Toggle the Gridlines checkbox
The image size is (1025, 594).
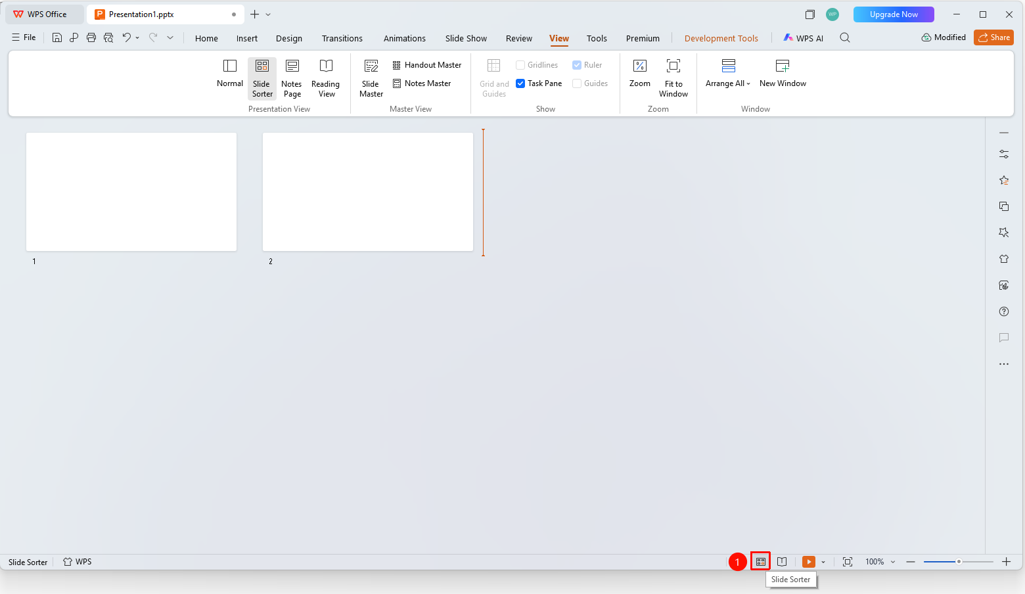coord(520,65)
